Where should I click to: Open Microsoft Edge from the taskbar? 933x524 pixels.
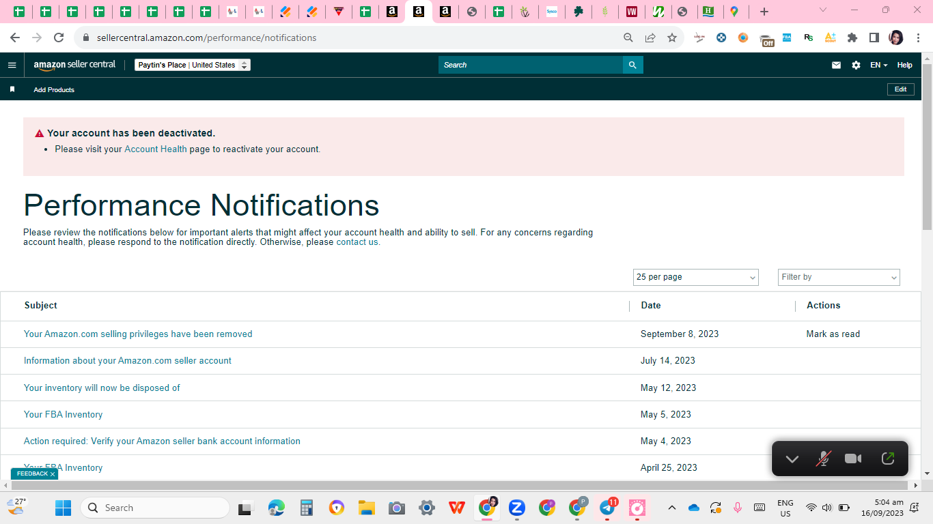[277, 508]
